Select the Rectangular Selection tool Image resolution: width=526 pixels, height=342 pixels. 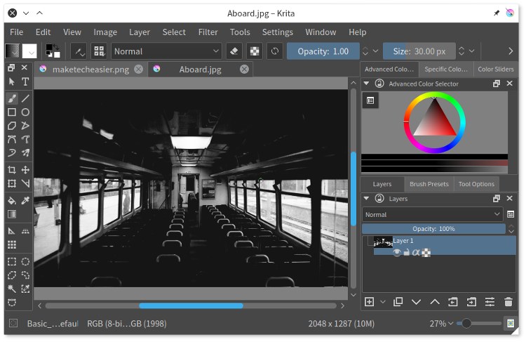[12, 262]
